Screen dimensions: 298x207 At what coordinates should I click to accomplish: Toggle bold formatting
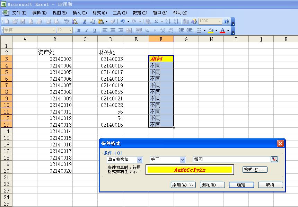[79, 30]
